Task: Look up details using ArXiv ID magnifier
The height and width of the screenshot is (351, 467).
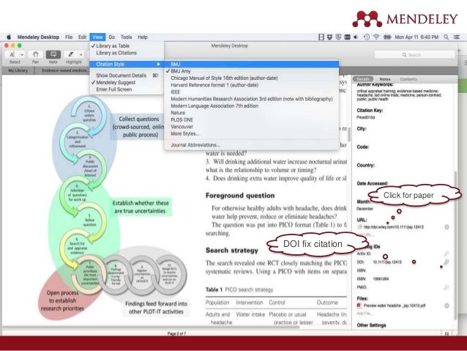Action: point(447,254)
